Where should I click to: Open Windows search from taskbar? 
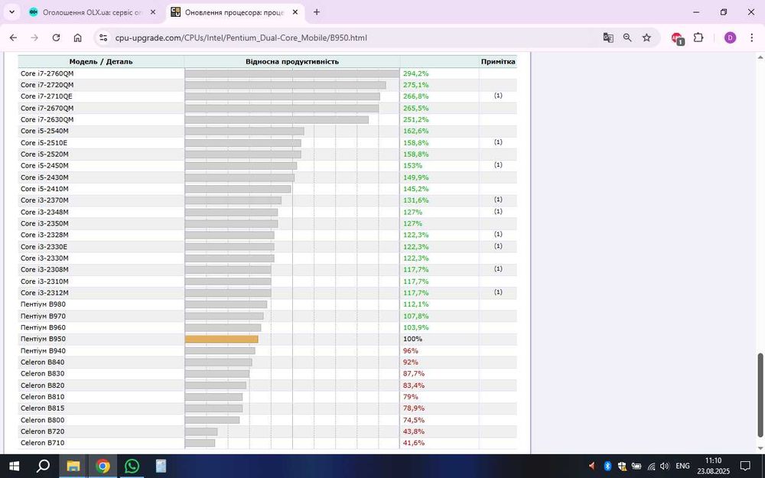pyautogui.click(x=43, y=467)
